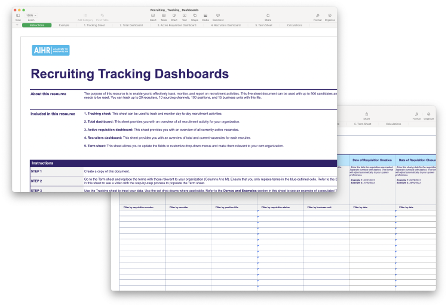
Task: Open Format panel in the front window
Action: [317, 16]
